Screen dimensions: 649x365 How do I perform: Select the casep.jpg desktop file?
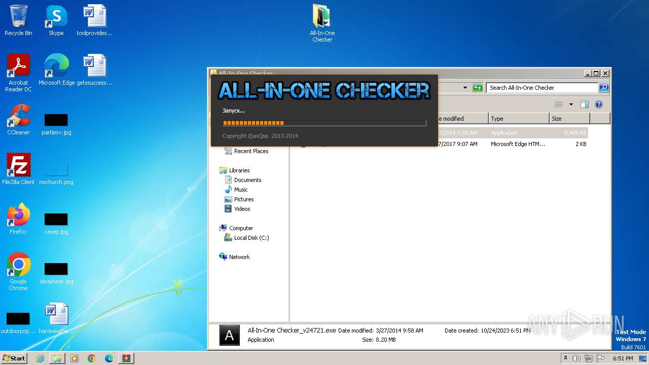click(56, 224)
